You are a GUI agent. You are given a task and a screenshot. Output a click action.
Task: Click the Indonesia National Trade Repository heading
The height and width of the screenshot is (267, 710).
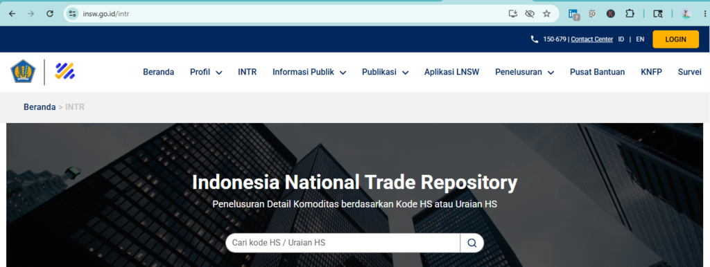coord(354,183)
